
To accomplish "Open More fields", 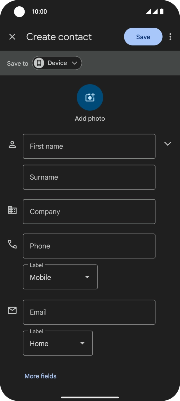I will click(40, 376).
